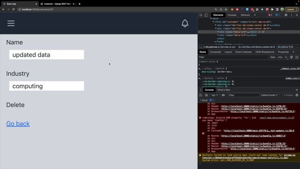Image resolution: width=300 pixels, height=169 pixels.
Task: Toggle the console sidebar
Action: 201,95
